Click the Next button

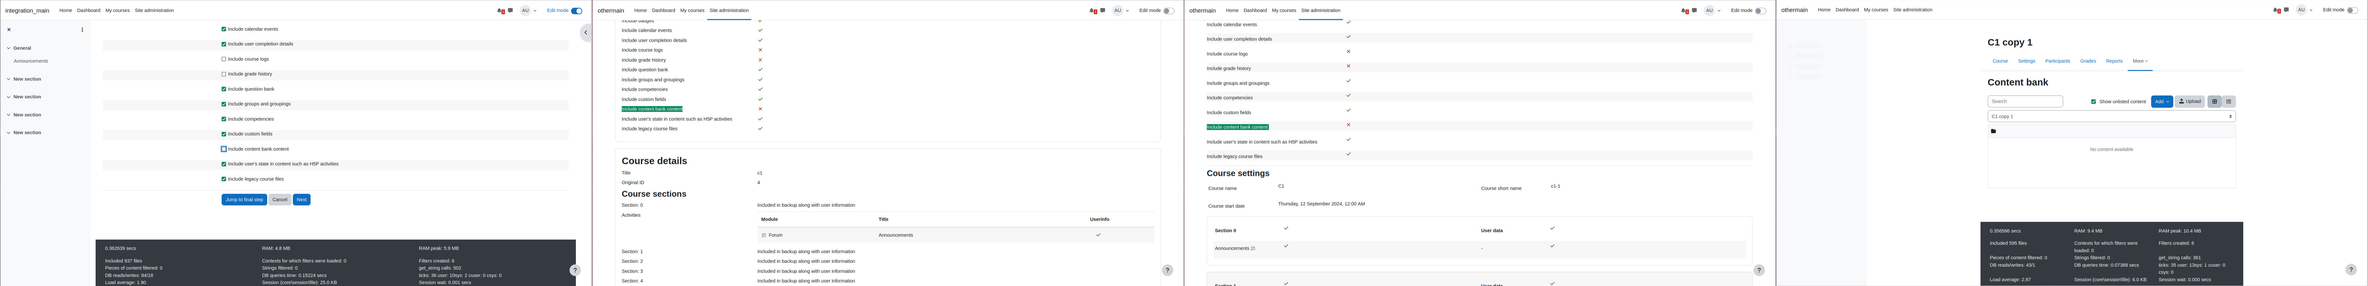click(x=301, y=200)
